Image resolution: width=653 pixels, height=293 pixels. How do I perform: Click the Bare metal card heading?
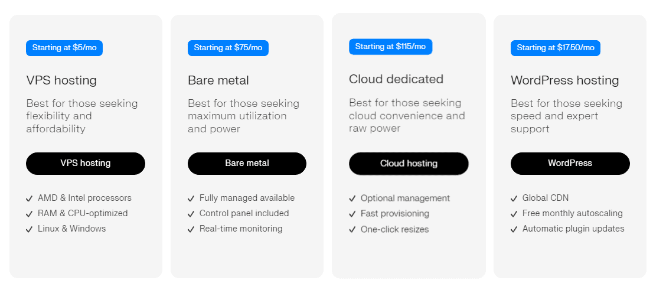218,80
